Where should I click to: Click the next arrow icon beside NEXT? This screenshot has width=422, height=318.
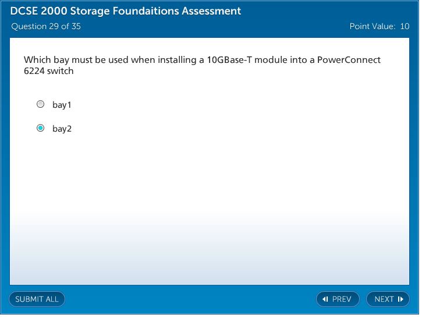pyautogui.click(x=400, y=299)
